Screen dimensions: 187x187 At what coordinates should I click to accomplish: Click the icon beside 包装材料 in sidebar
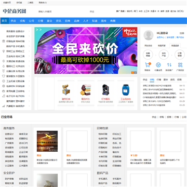tap(3, 86)
